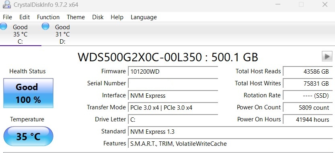This screenshot has height=153, width=335.
Task: Open the Edit menu
Action: [25, 17]
